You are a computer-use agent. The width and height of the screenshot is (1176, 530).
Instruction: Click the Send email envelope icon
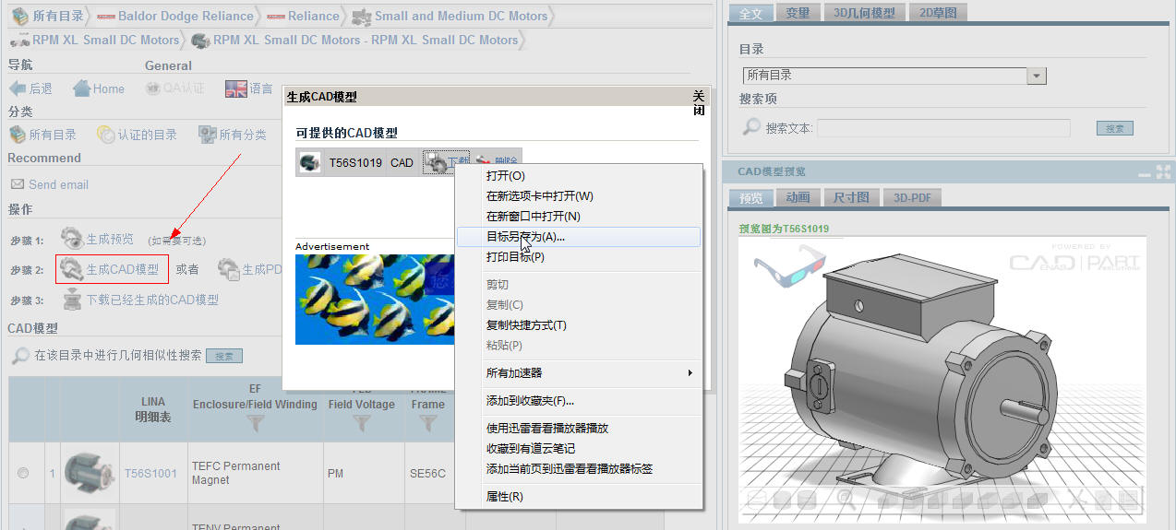17,184
